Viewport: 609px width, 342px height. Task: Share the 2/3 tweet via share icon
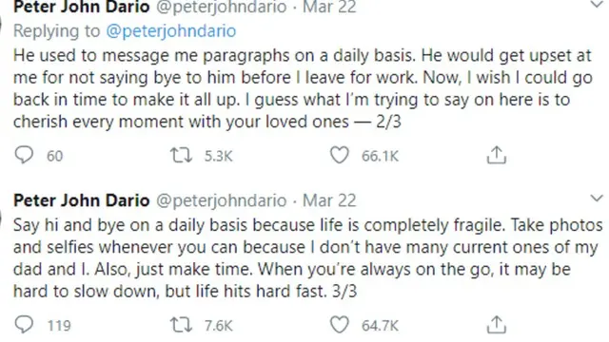point(497,155)
